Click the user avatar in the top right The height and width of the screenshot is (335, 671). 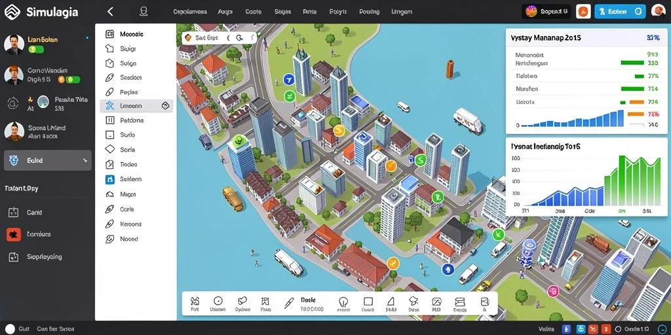(658, 11)
